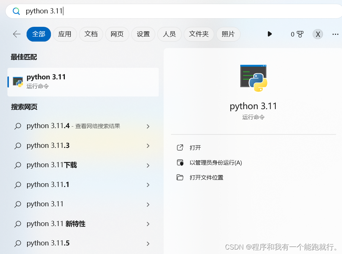Click the folder icon beside 打开文件位置
This screenshot has height=254, width=342.
click(180, 178)
